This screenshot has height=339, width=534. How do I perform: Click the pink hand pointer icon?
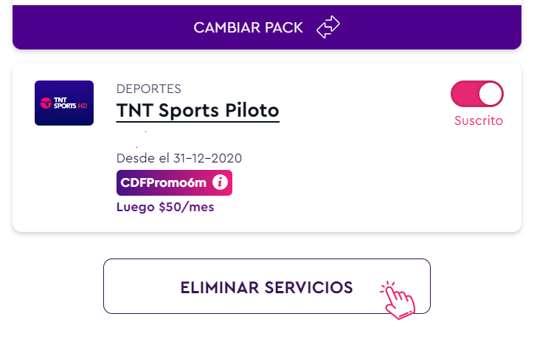398,300
